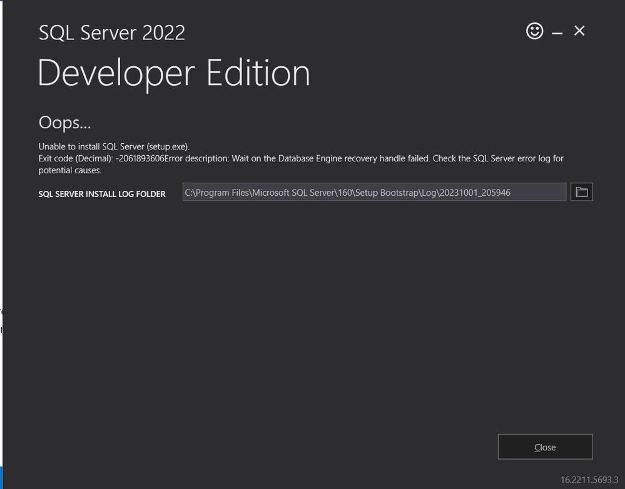Screen dimensions: 625x489
Task: Click the 'Oops...' heading
Action: 65,123
